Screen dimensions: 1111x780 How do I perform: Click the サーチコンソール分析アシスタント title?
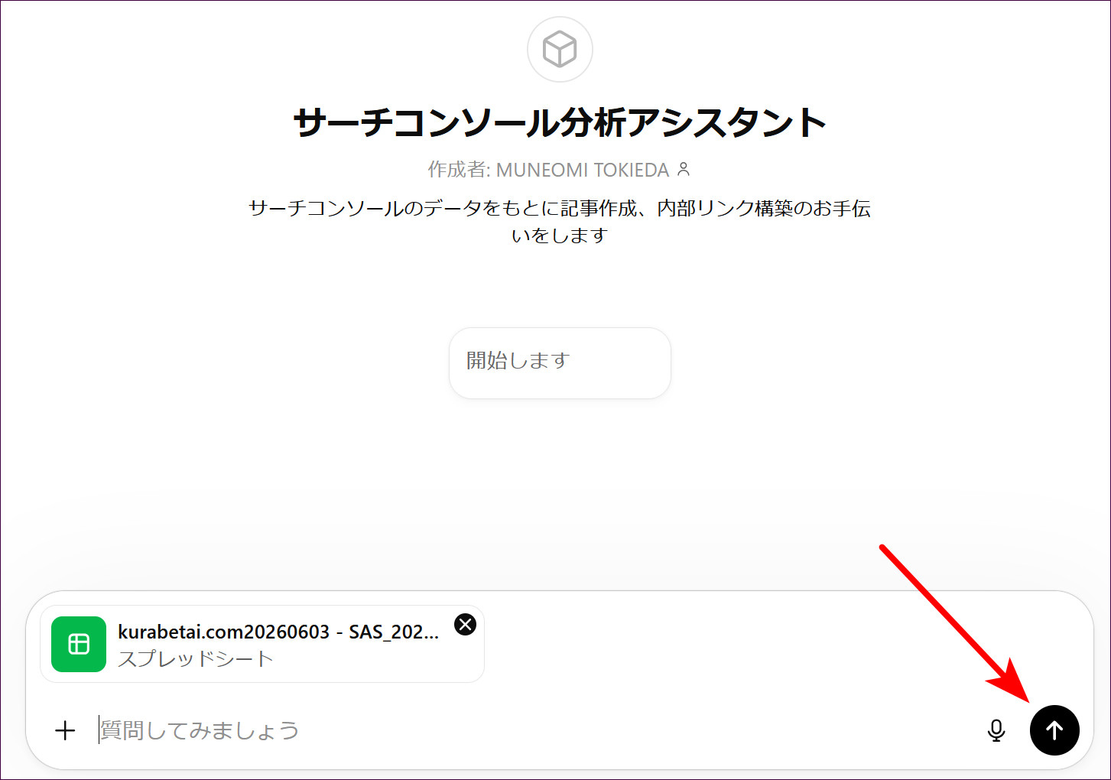[x=560, y=122]
